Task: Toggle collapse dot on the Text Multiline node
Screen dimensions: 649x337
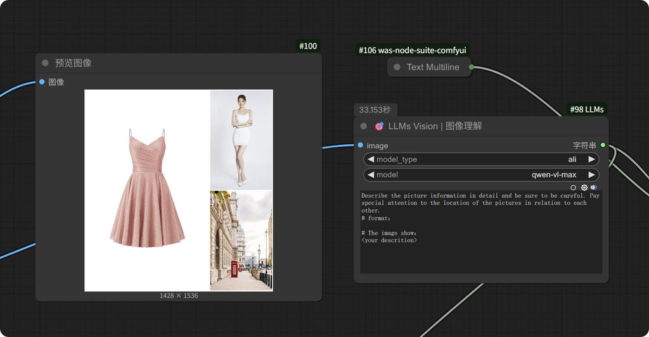Action: click(397, 67)
